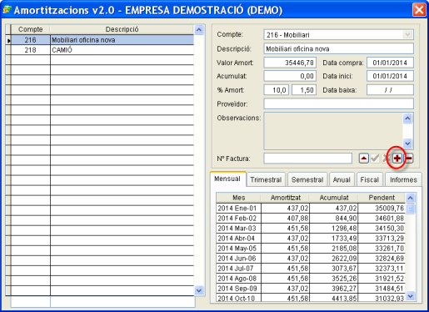This screenshot has height=312, width=429.
Task: Click the app icon in title bar
Action: pos(7,9)
